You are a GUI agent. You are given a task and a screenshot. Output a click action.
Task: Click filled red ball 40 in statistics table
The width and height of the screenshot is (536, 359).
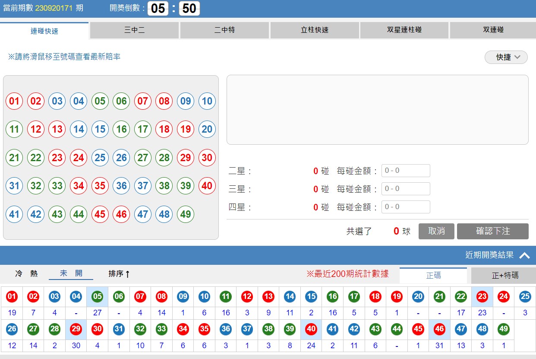[311, 329]
